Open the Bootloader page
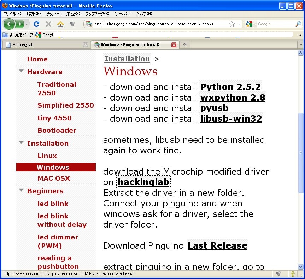Image resolution: width=305 pixels, height=279 pixels. 57,130
